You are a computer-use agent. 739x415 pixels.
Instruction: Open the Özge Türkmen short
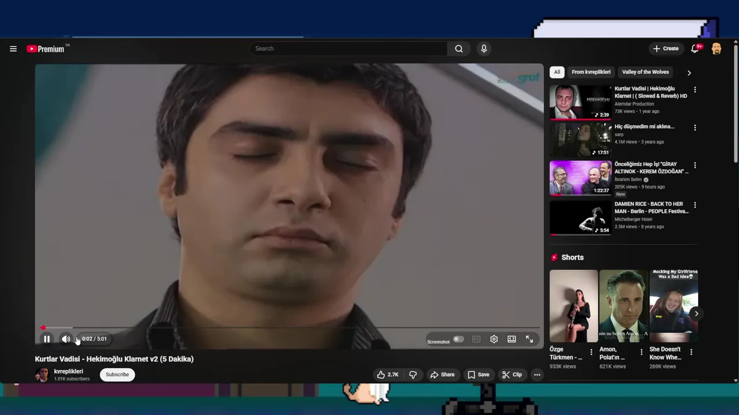tap(574, 306)
